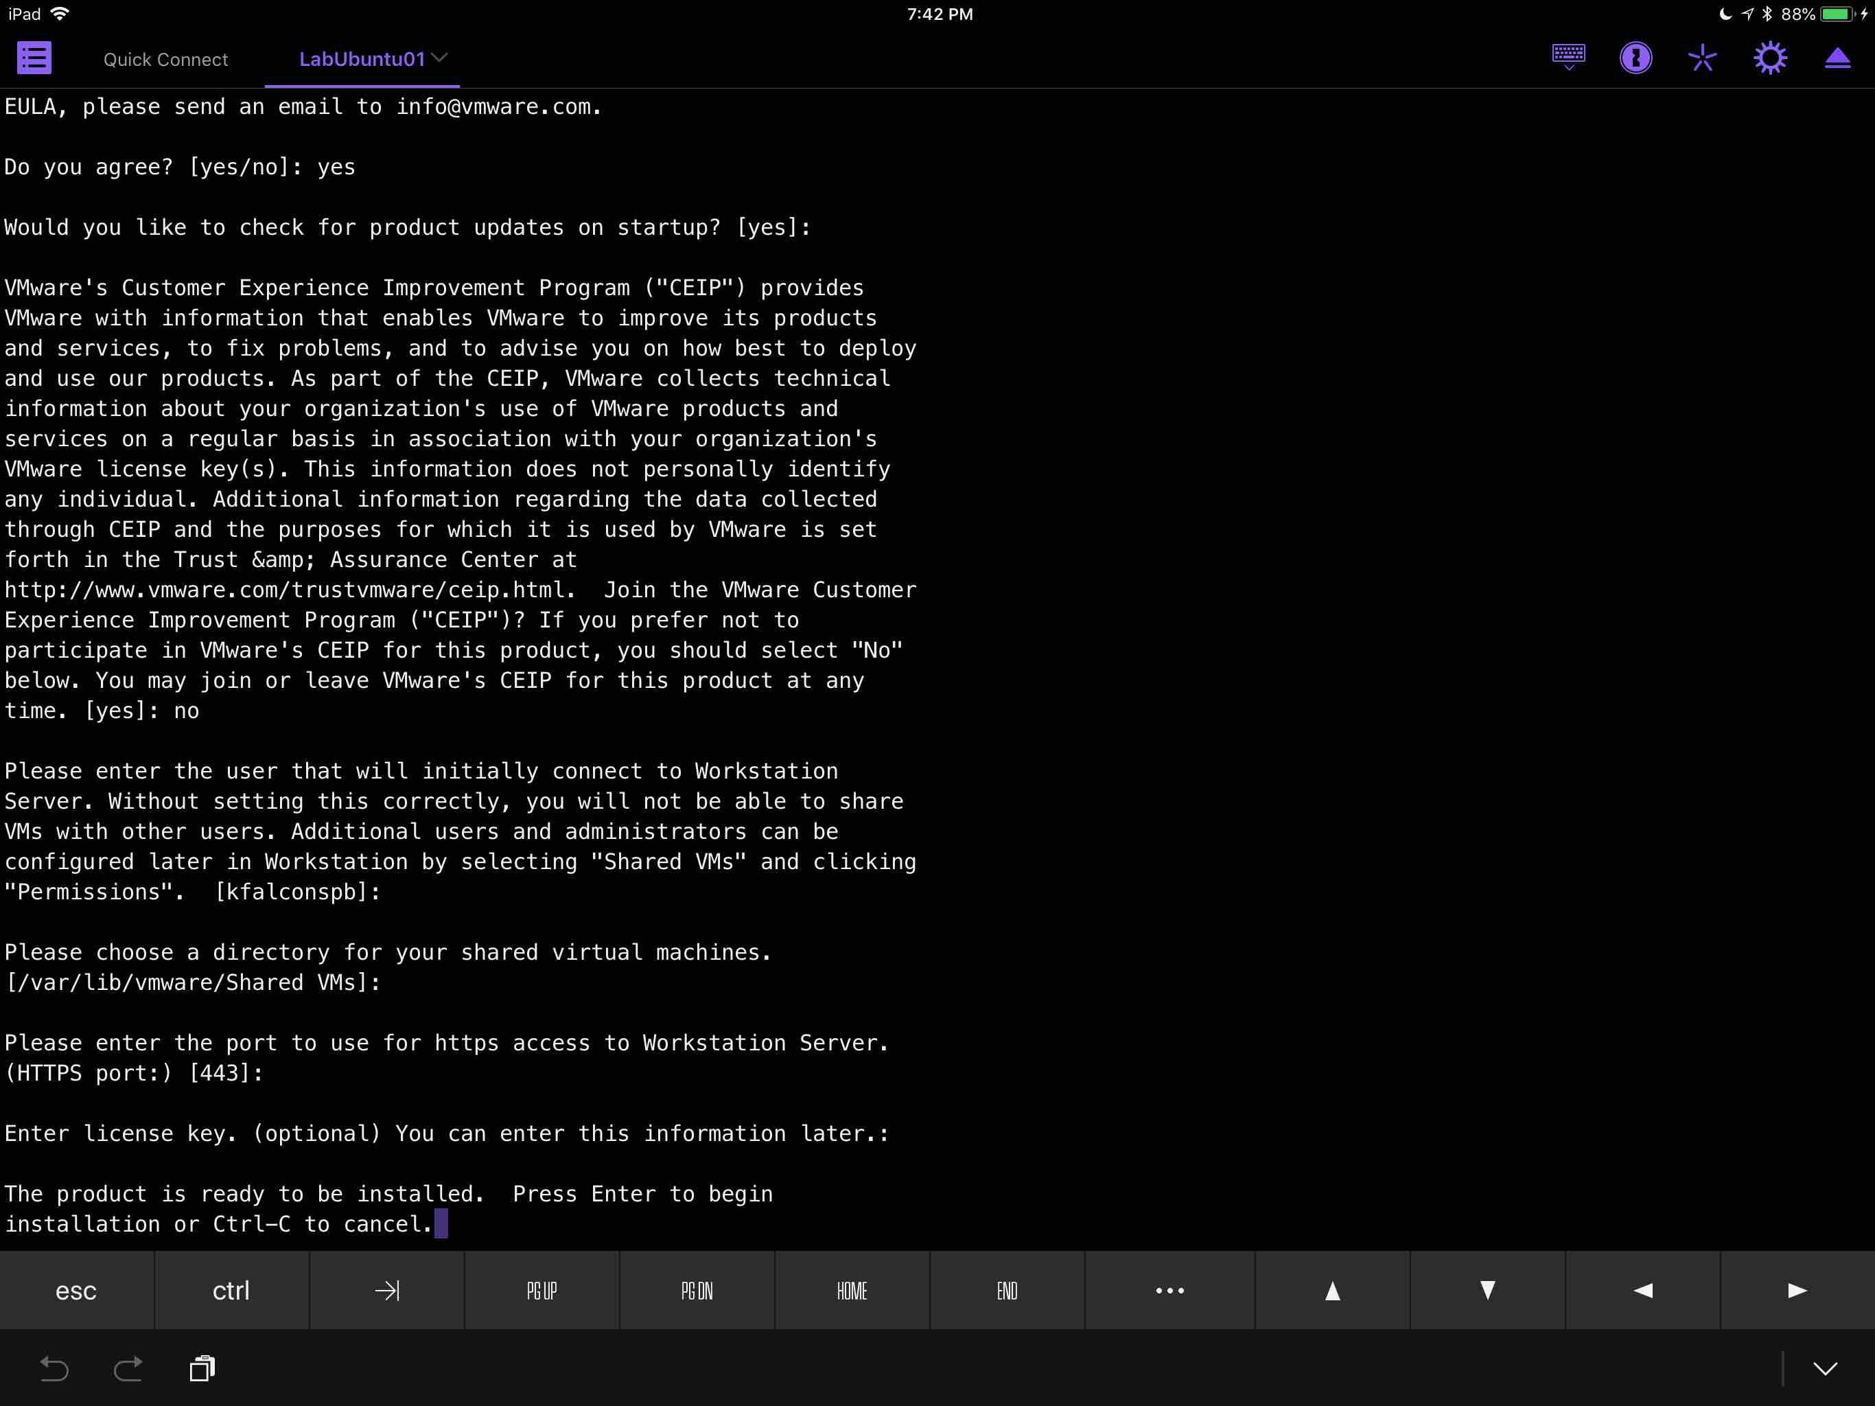Tap the redo icon
Image resolution: width=1875 pixels, height=1406 pixels.
click(x=128, y=1368)
